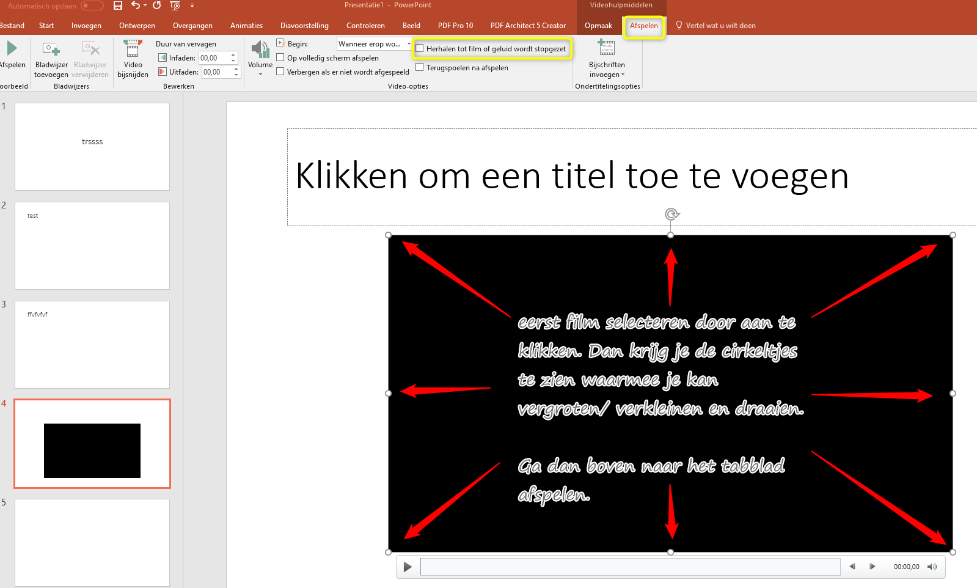This screenshot has height=588, width=977.
Task: Decrease Infaden value with down arrow
Action: (233, 61)
